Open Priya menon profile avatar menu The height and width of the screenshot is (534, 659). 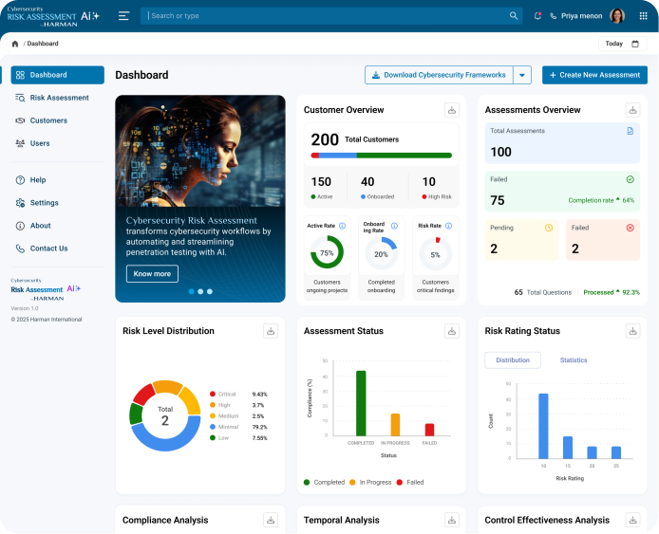click(x=617, y=16)
